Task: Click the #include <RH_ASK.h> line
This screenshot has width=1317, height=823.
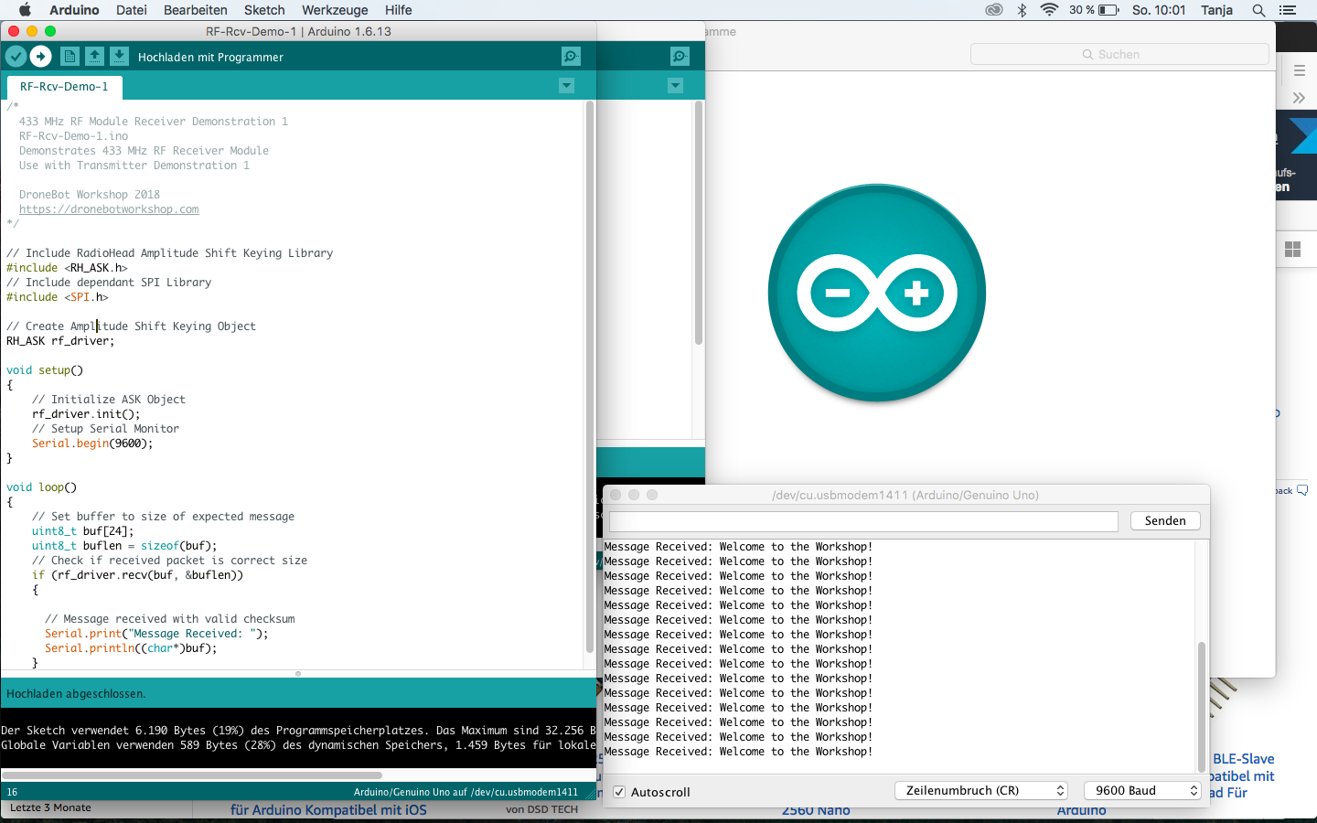Action: tap(67, 268)
